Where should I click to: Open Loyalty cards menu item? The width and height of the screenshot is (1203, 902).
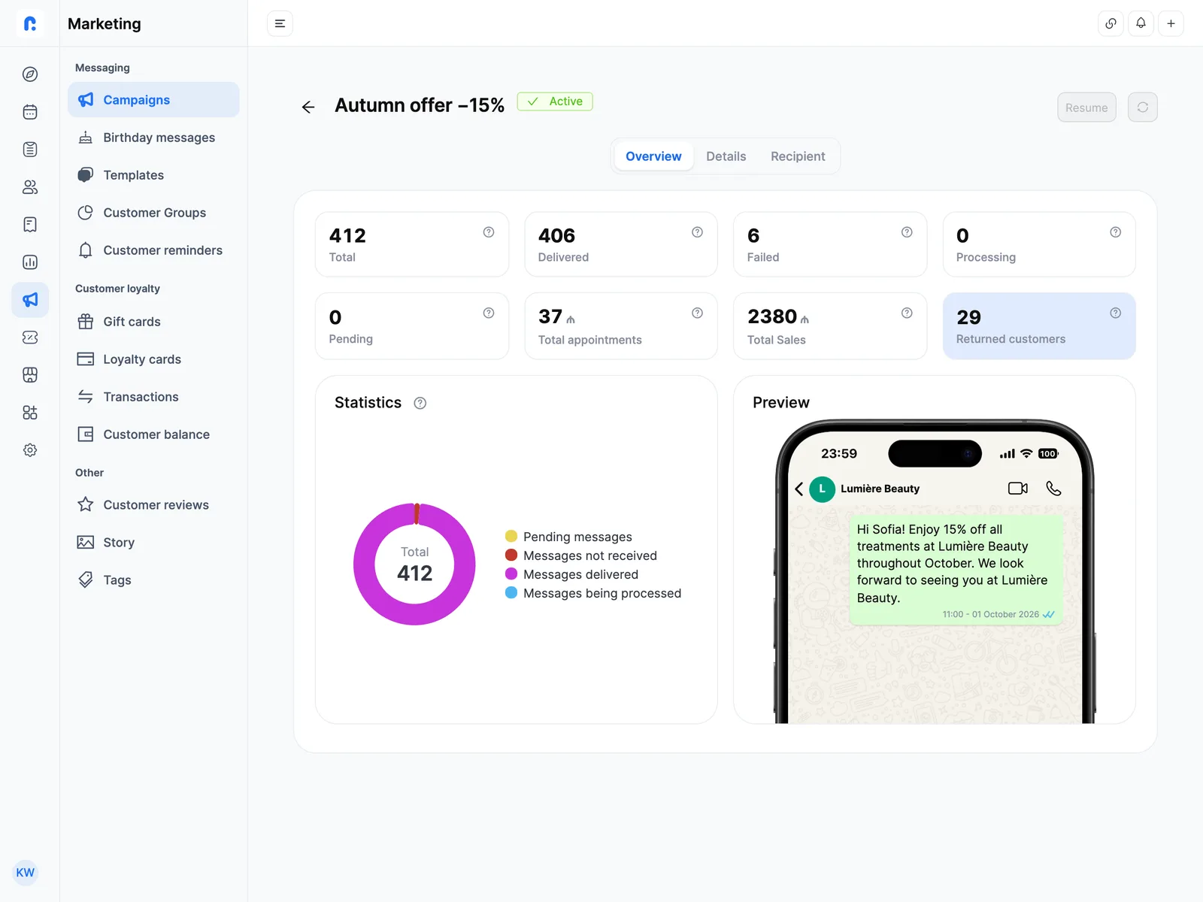pyautogui.click(x=153, y=359)
